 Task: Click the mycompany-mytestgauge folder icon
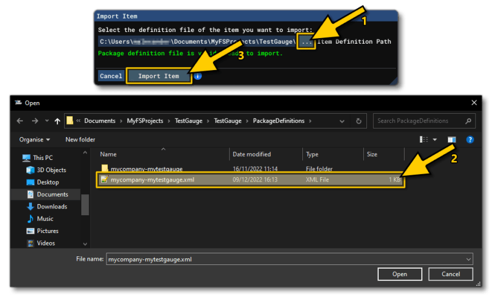pos(105,168)
